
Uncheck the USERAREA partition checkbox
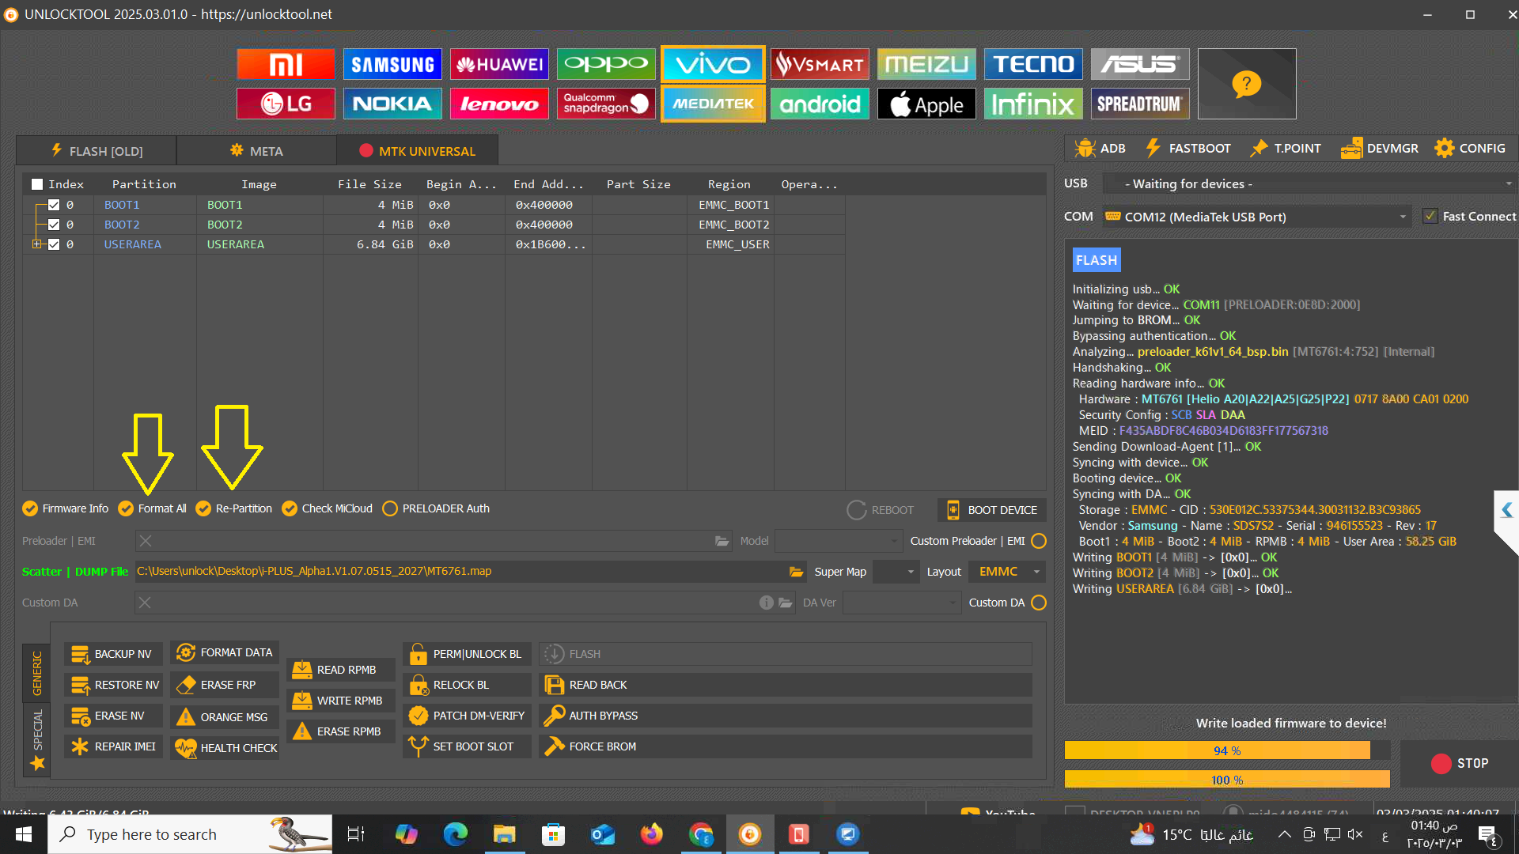54,244
